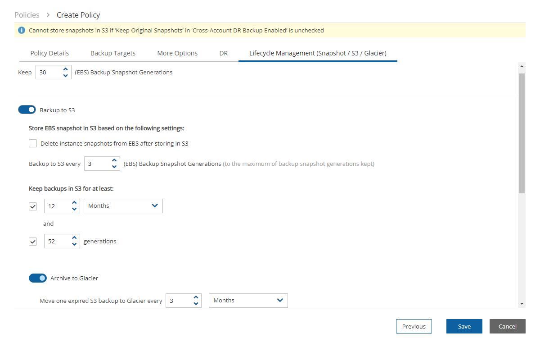The height and width of the screenshot is (338, 540).
Task: Uncheck the 12 Months retention checkbox
Action: (33, 206)
